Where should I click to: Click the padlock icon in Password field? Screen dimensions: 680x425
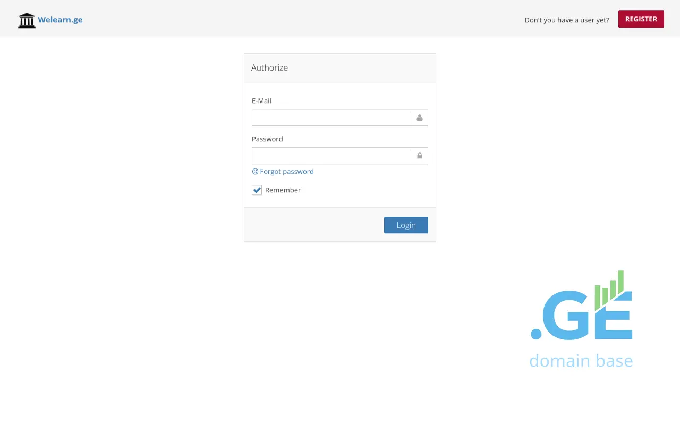420,156
